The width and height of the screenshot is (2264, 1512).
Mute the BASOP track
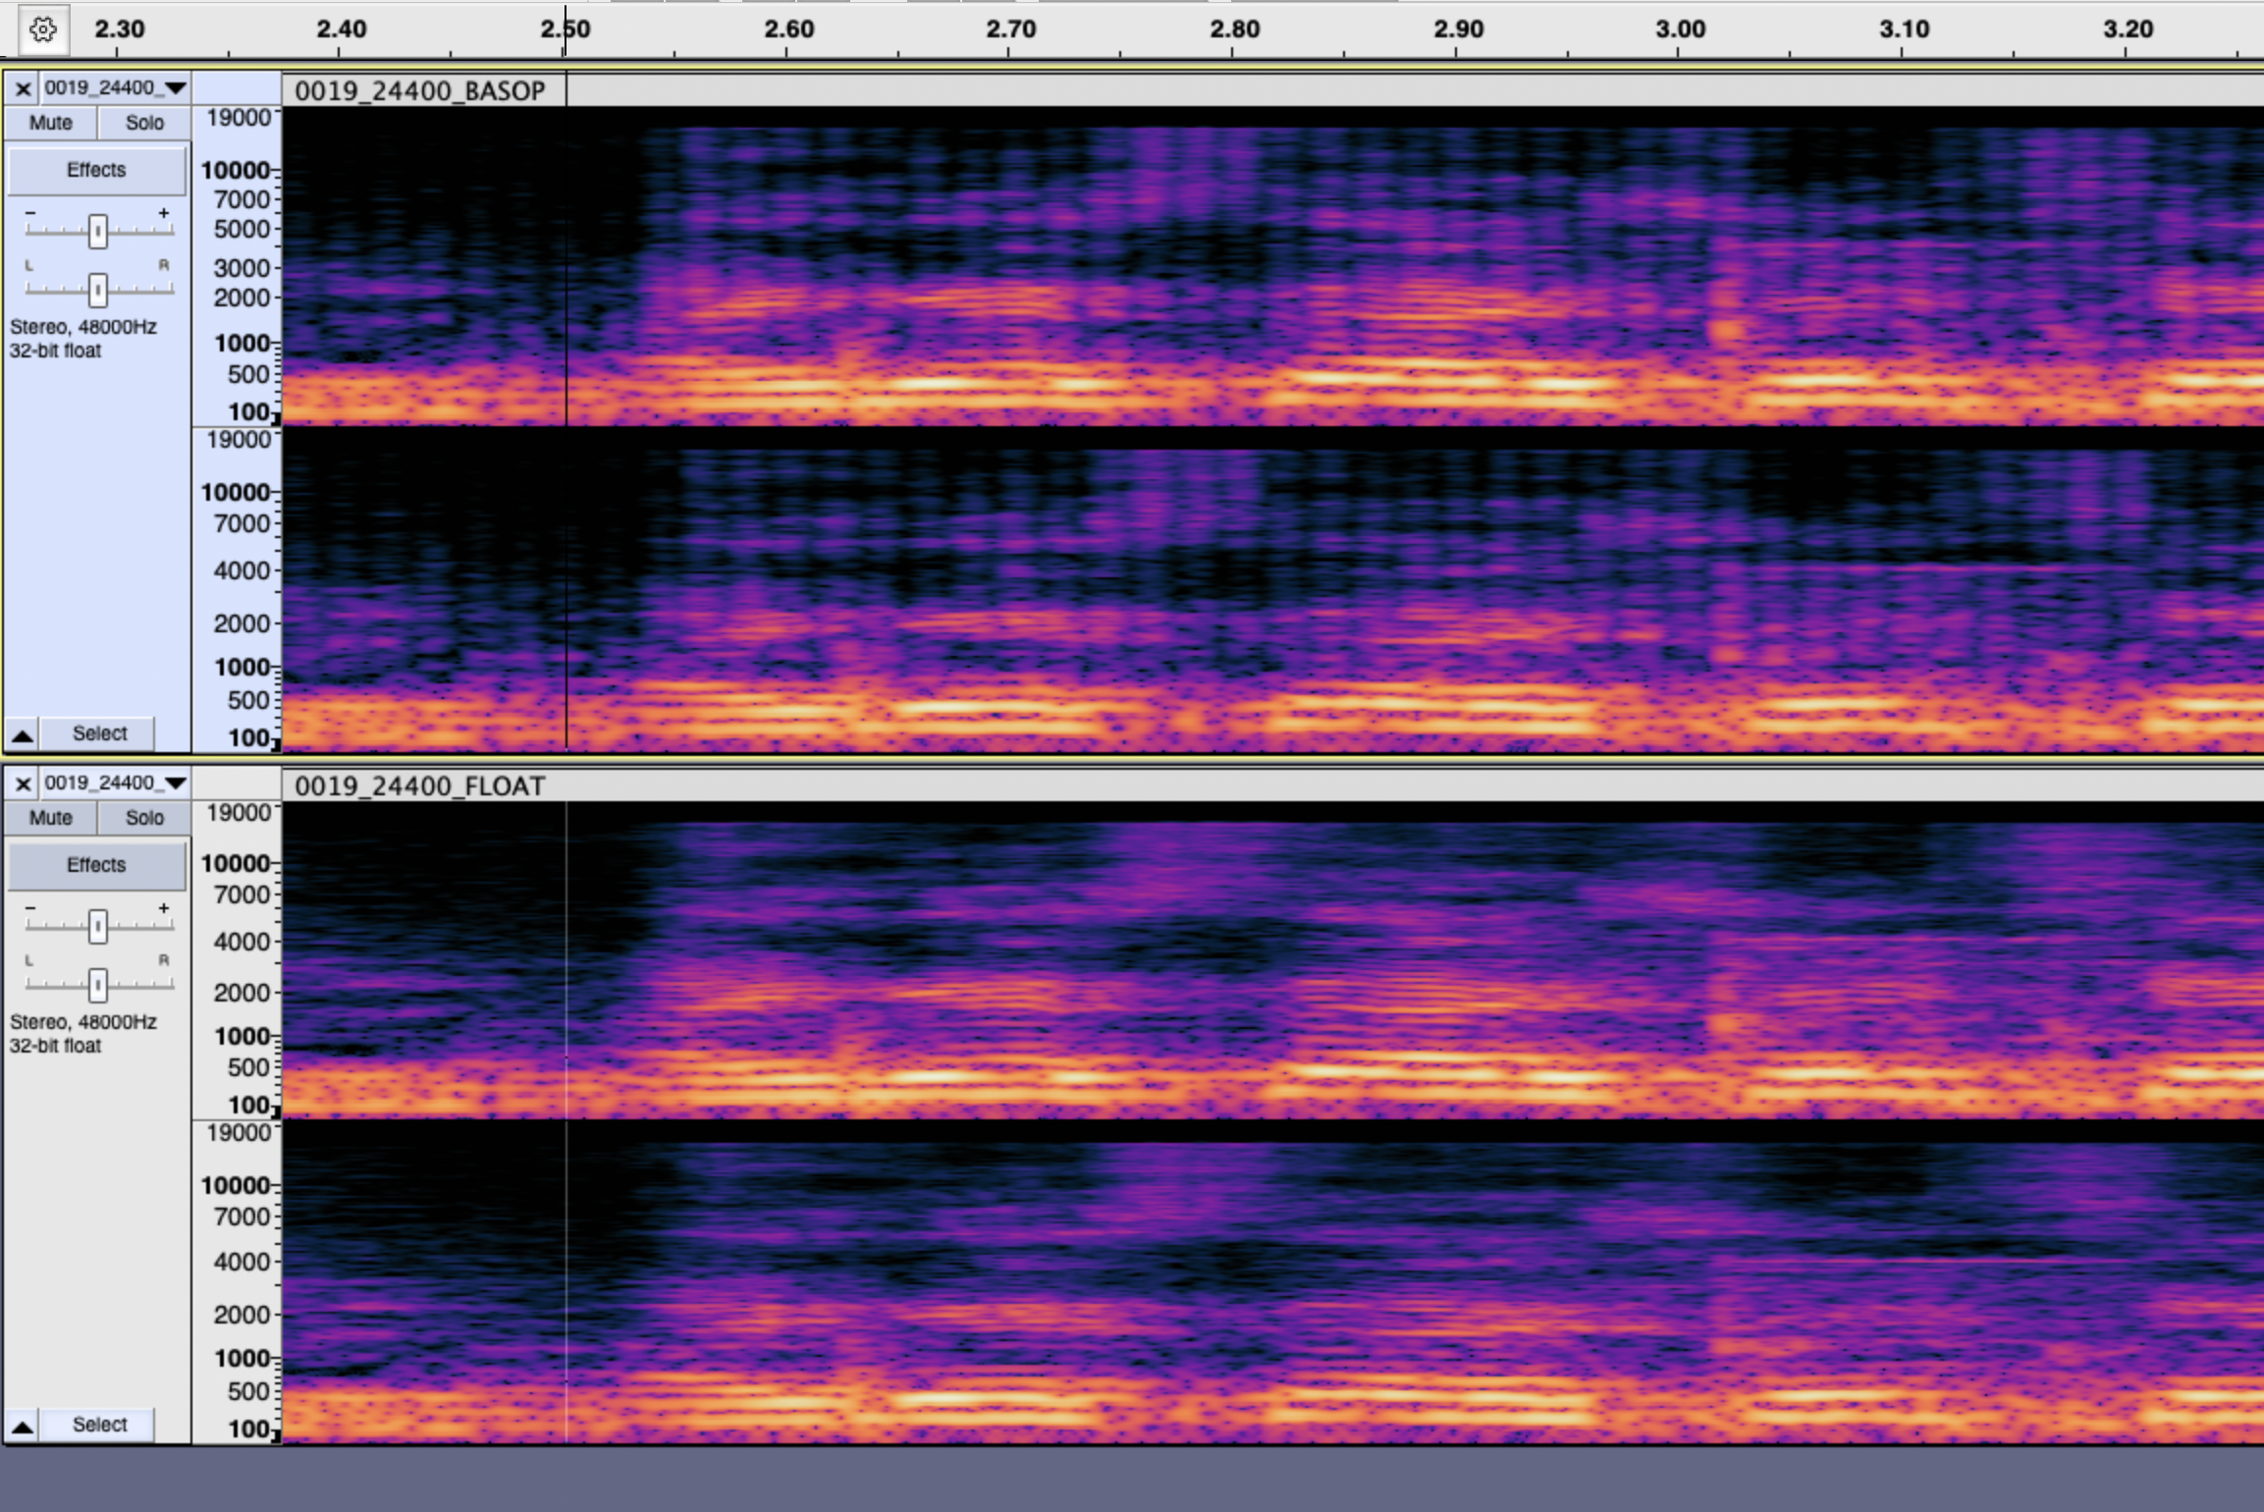coord(50,123)
